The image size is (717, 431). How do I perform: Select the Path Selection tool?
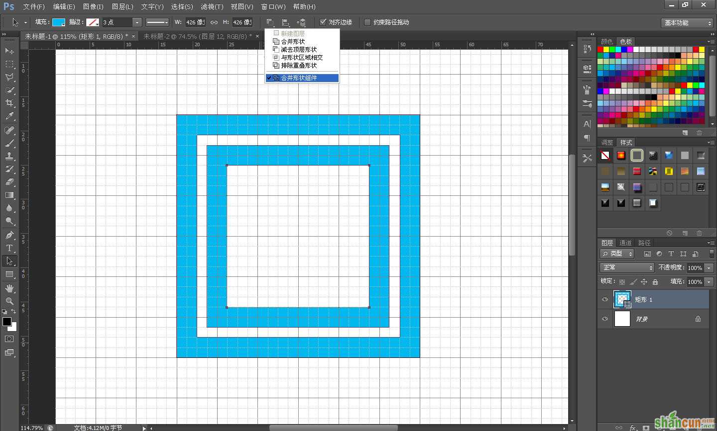pos(9,261)
